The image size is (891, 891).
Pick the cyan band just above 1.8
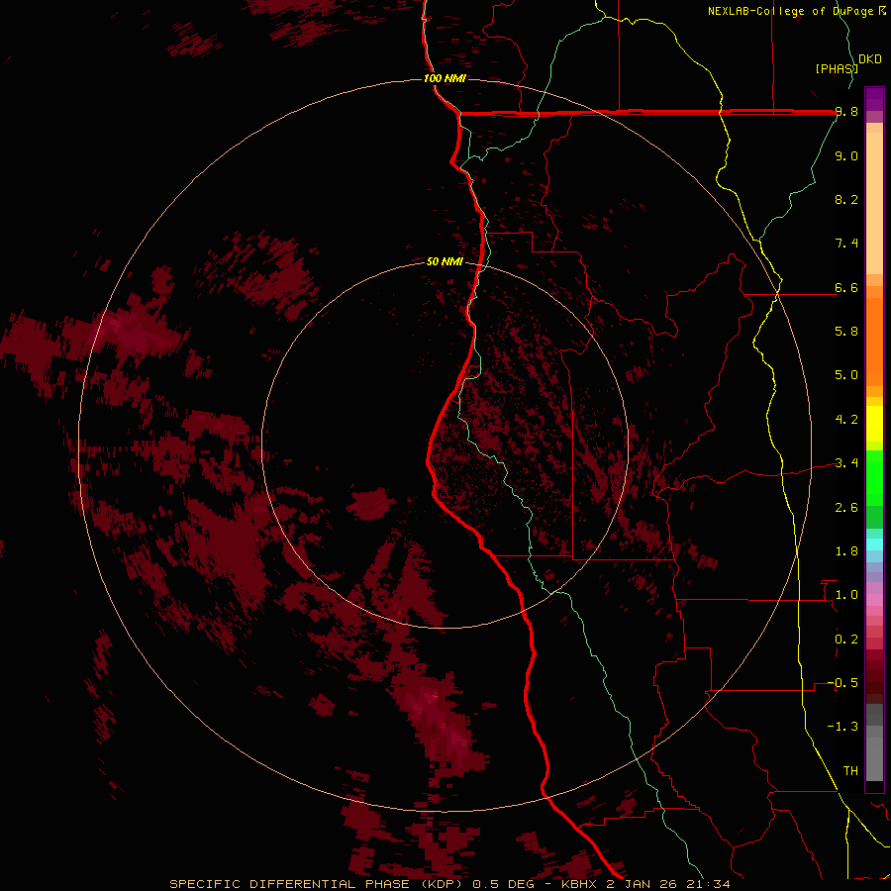[x=874, y=544]
